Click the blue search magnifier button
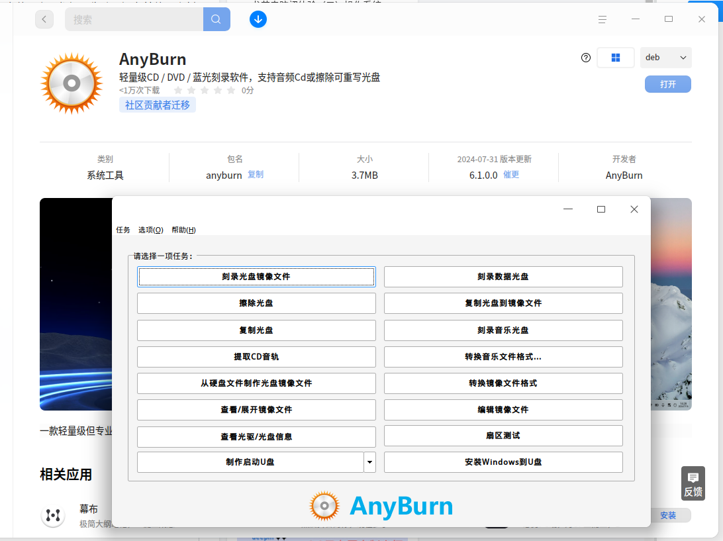This screenshot has width=723, height=541. pos(217,19)
